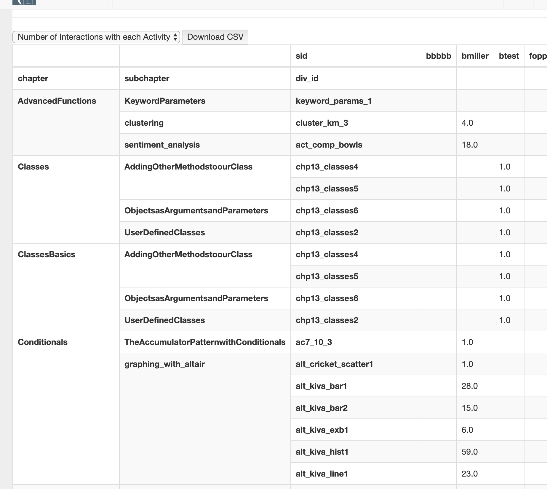This screenshot has width=547, height=489.
Task: Click the subchapter header cell
Action: click(x=205, y=79)
